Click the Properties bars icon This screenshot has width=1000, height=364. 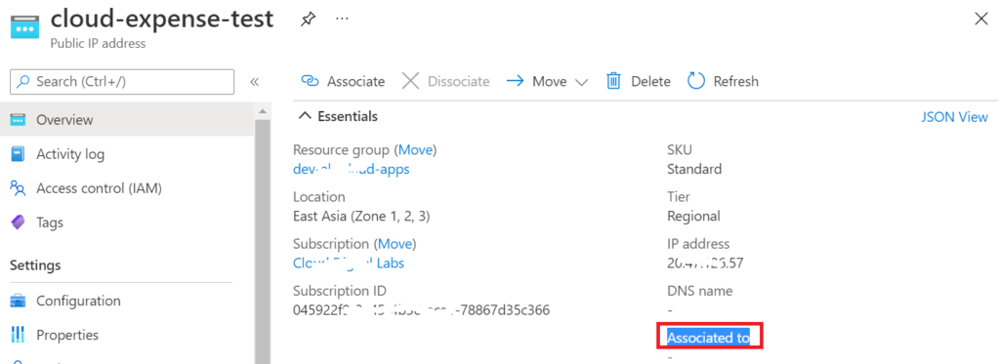click(18, 336)
